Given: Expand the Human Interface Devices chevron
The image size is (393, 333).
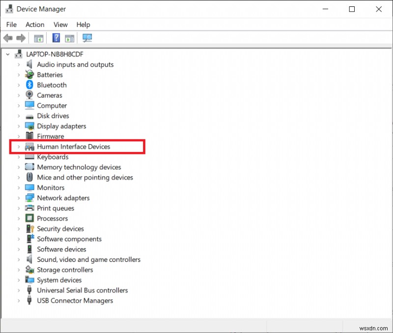Looking at the screenshot, I should pos(19,146).
